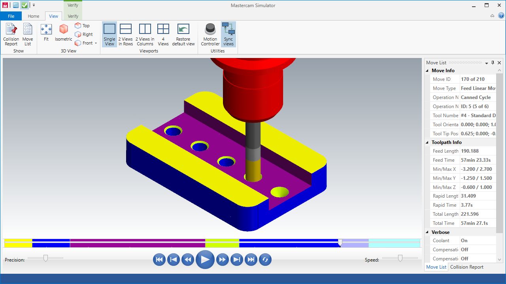Screen dimensions: 506x284
Task: Choose 4 Views layout
Action: pos(163,35)
